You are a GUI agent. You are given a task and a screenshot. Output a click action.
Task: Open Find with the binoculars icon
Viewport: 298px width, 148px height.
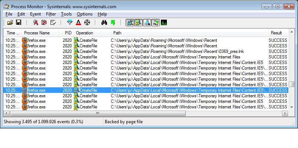click(104, 23)
